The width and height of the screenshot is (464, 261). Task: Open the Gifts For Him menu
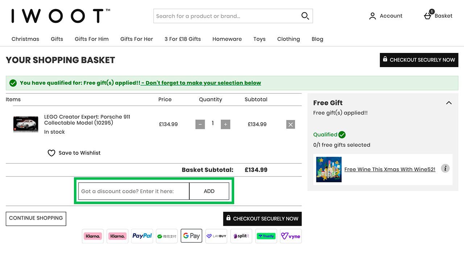92,39
